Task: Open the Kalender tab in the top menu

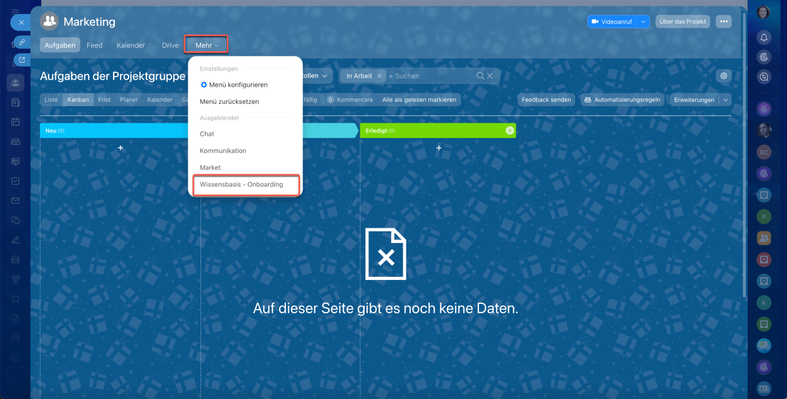Action: pos(131,45)
